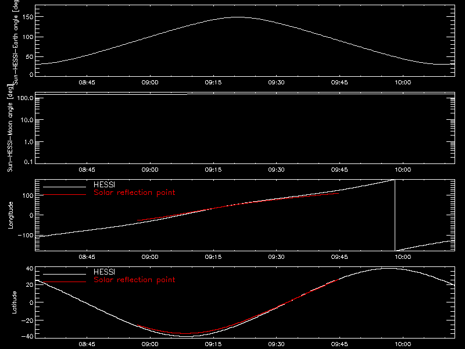Click 'HESSI' legend text in Longitude plot
The image size is (465, 349).
click(x=105, y=184)
